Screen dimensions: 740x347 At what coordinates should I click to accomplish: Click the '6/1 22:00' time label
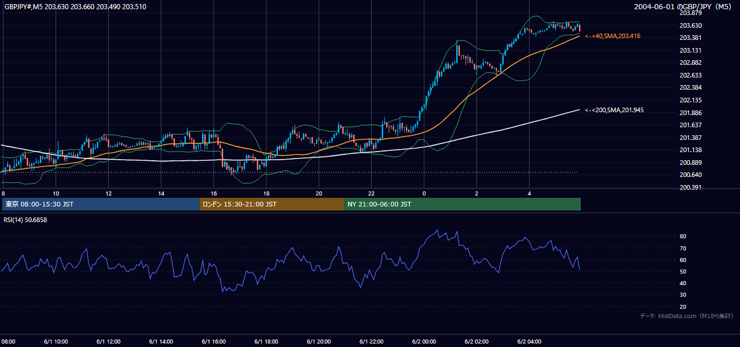[x=372, y=342]
